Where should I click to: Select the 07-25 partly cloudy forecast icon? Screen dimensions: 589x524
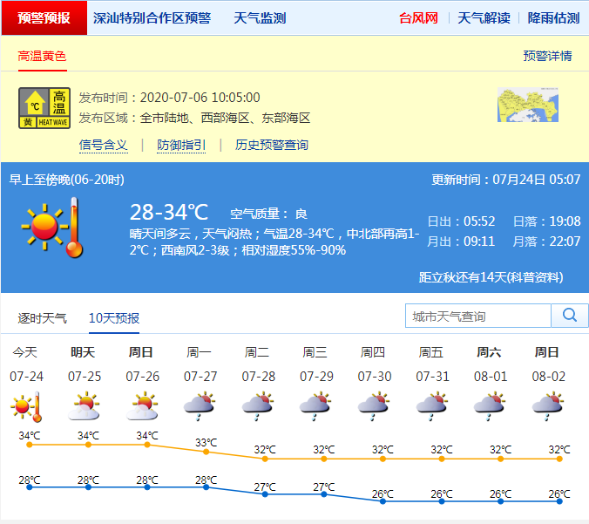point(85,407)
